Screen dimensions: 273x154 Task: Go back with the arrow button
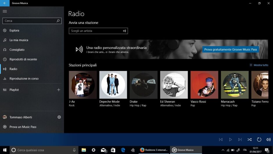click(x=5, y=3)
